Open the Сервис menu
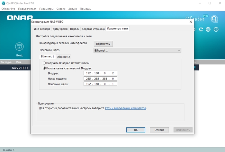The height and width of the screenshot is (152, 225). [x=61, y=9]
